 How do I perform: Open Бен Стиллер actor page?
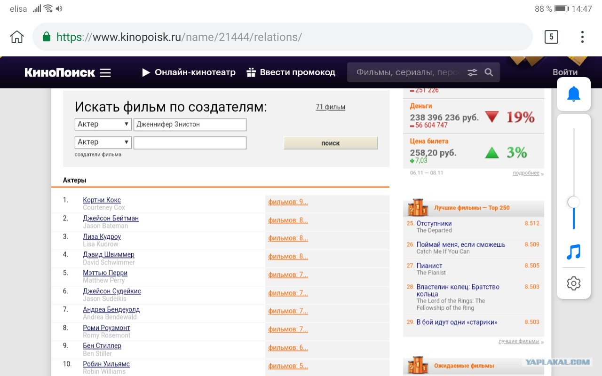102,346
